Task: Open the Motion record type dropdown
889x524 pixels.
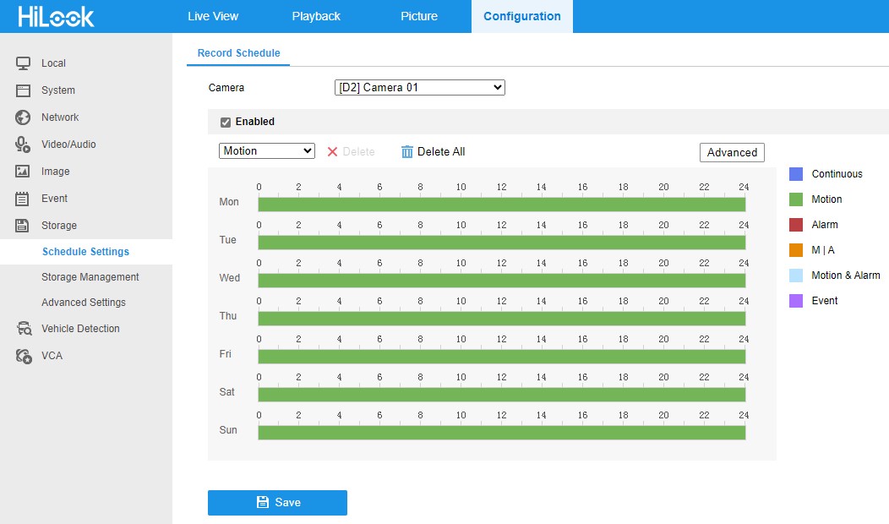Action: pyautogui.click(x=267, y=151)
